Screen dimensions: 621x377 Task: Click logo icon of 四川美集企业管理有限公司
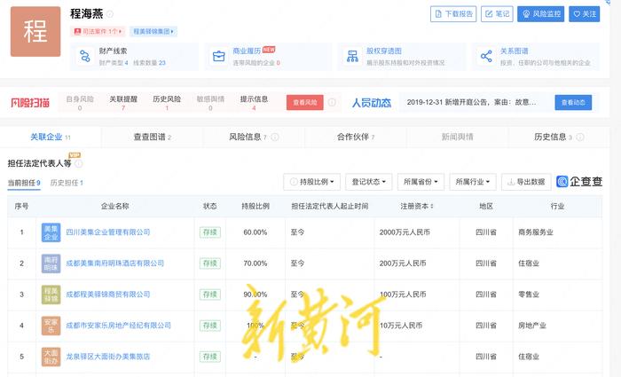[51, 232]
